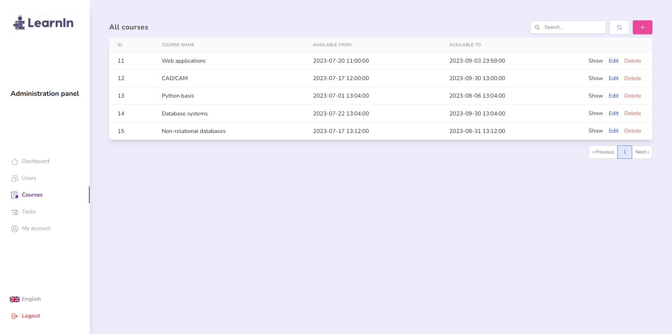Delete the Database systems course
Screen dimensions: 672x334
click(633, 113)
